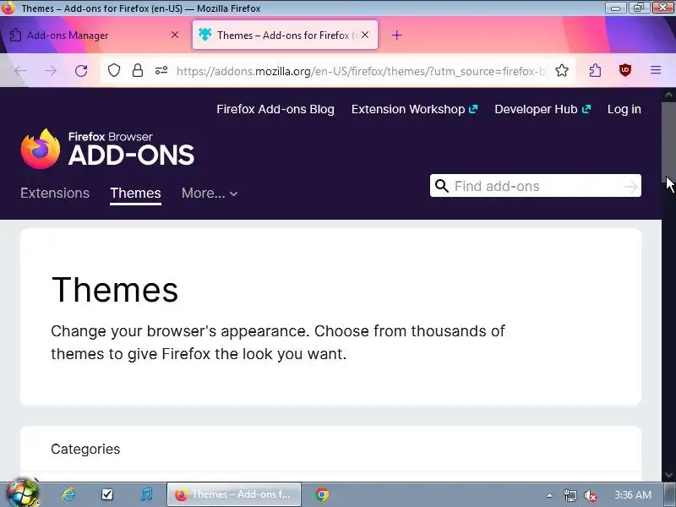Viewport: 676px width, 507px height.
Task: Go forward to the next page
Action: click(x=51, y=70)
